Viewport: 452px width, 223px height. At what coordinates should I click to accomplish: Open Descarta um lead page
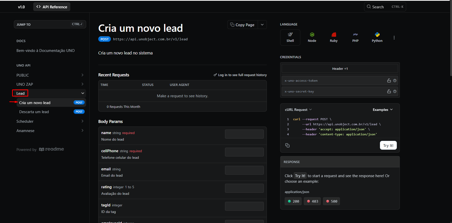[51, 112]
